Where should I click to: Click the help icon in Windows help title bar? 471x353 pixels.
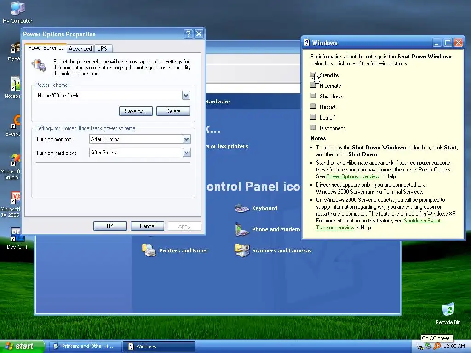tap(307, 43)
